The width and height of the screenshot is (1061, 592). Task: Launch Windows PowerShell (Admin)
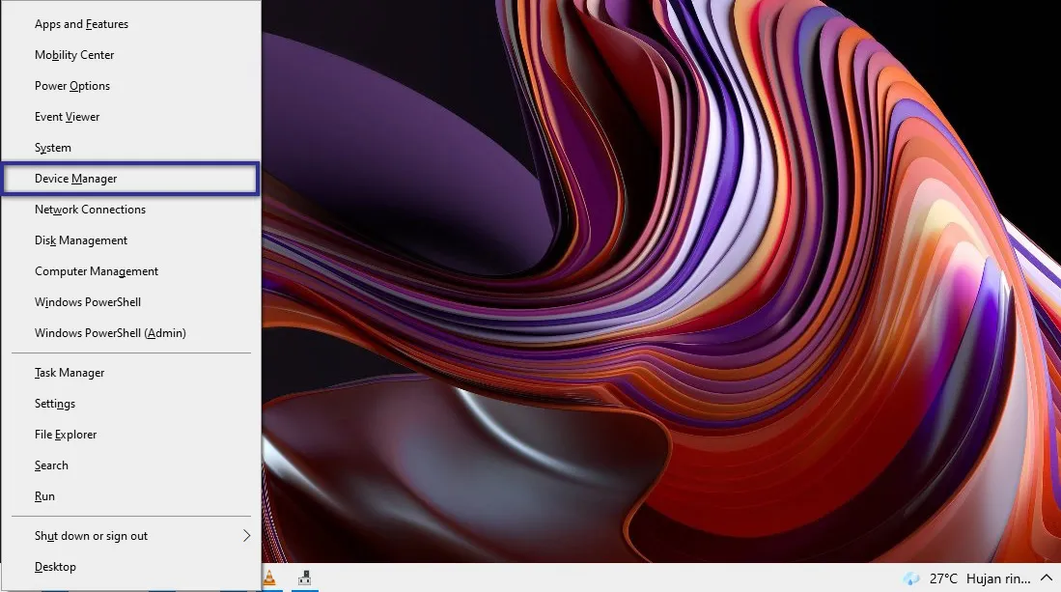110,333
